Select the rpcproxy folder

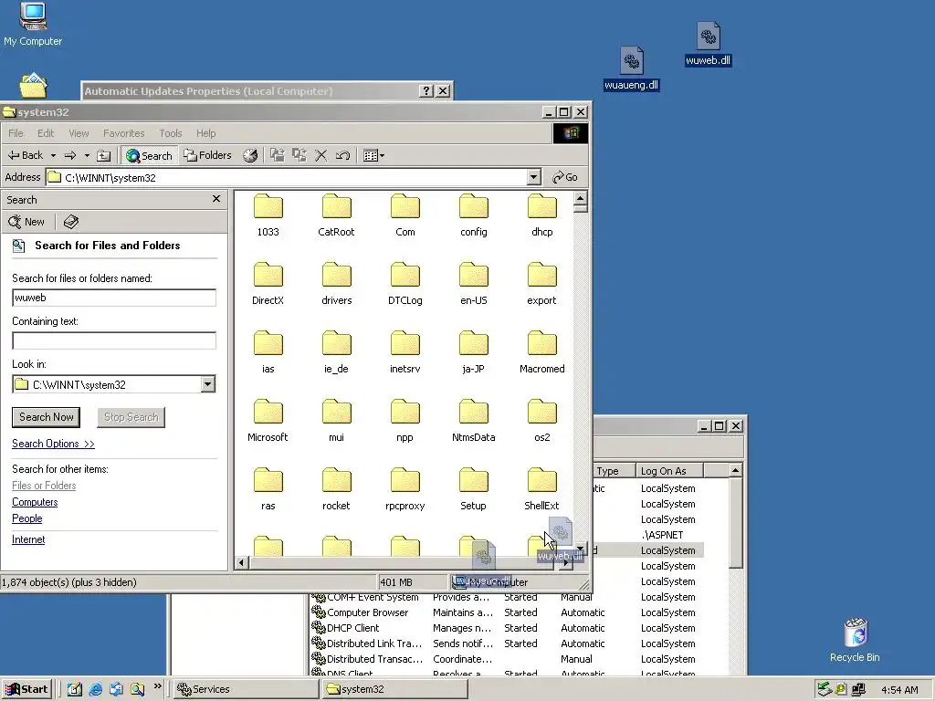point(404,489)
